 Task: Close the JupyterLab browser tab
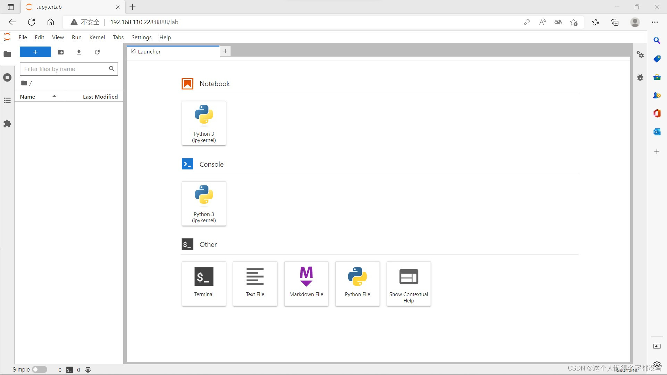coord(118,7)
